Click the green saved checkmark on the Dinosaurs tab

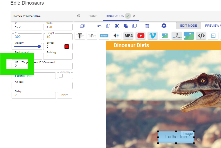(x=128, y=16)
